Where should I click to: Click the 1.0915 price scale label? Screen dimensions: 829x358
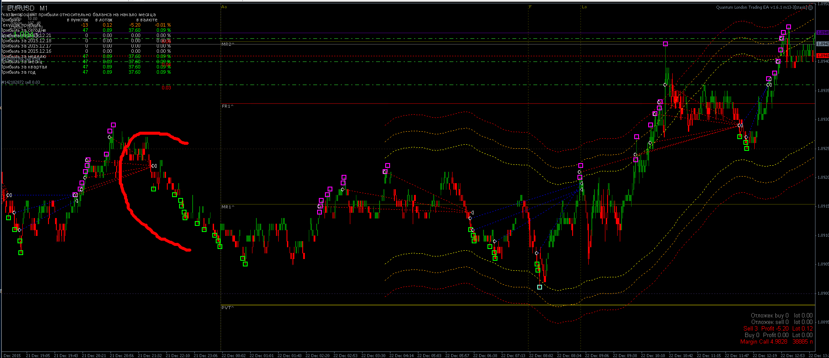coord(823,206)
